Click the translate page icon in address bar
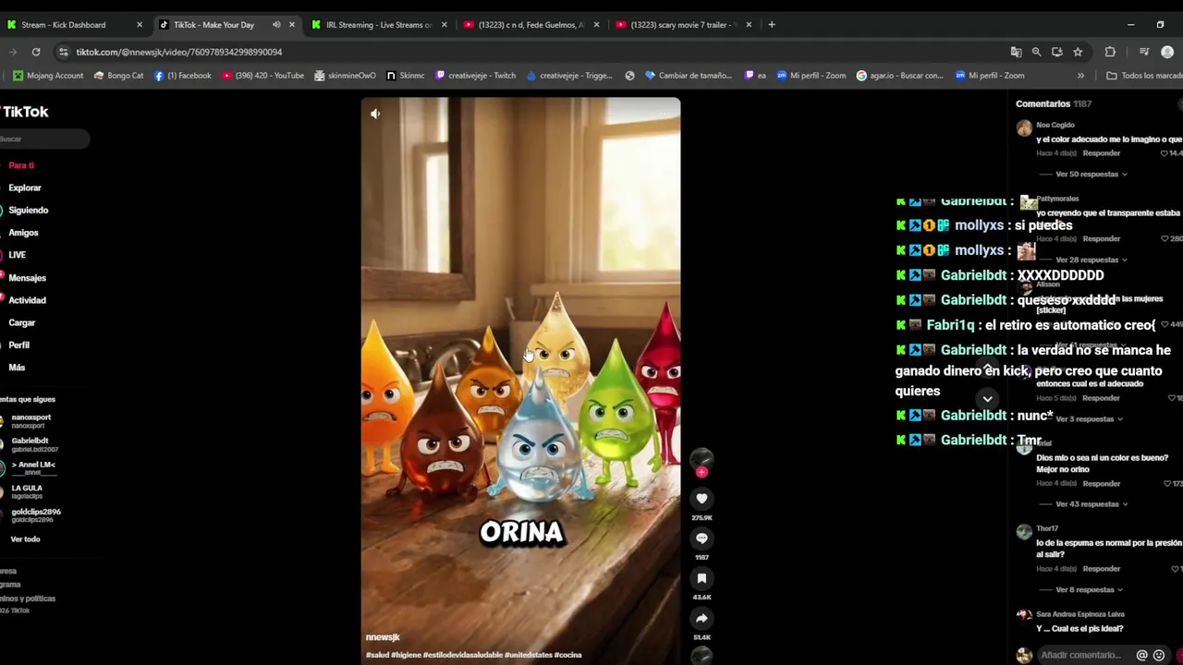The width and height of the screenshot is (1183, 665). click(x=1016, y=52)
